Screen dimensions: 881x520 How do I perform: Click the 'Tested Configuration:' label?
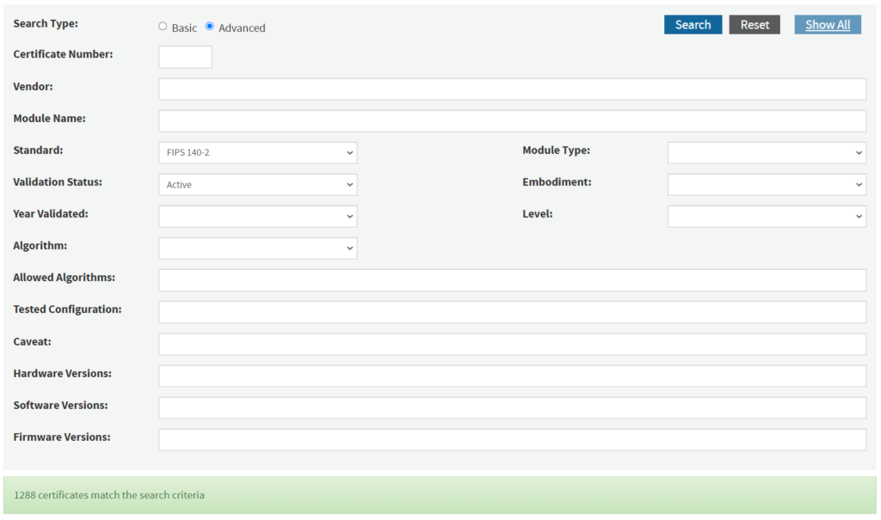pos(67,309)
